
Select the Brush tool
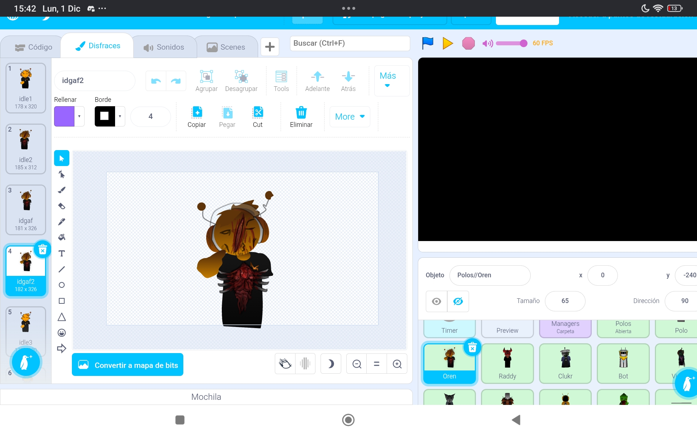coord(62,190)
